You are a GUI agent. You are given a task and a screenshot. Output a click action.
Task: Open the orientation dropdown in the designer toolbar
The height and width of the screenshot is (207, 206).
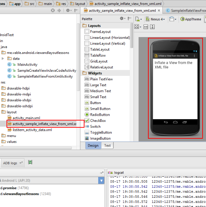173,19
